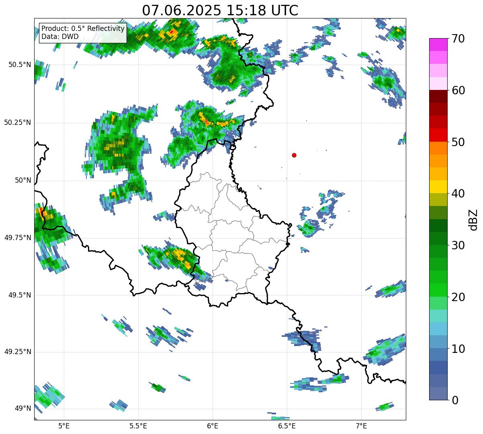
Task: Click the latitude label 49.25°N
Action: pos(18,352)
